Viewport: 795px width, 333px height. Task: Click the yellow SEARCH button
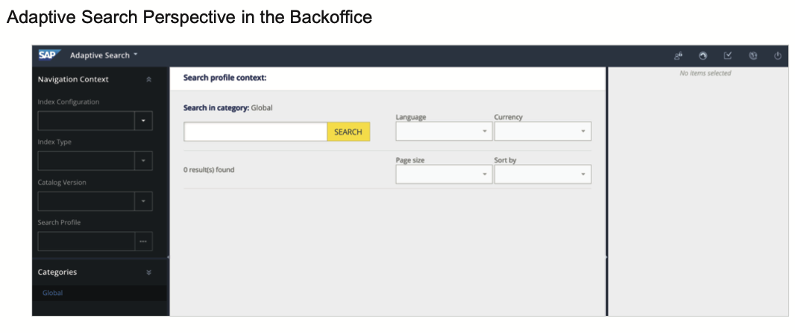348,132
